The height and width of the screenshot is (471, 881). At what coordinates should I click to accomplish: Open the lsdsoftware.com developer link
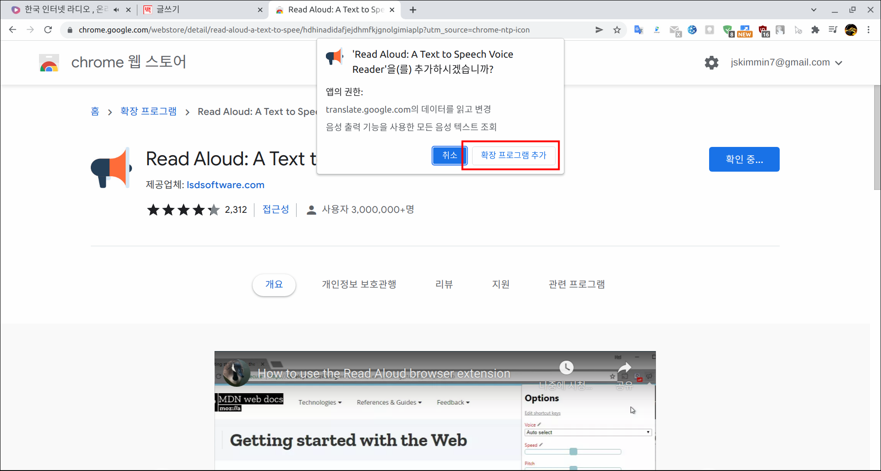[x=226, y=185]
